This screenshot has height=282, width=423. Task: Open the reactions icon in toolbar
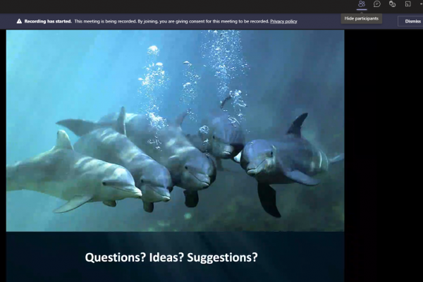coord(392,4)
